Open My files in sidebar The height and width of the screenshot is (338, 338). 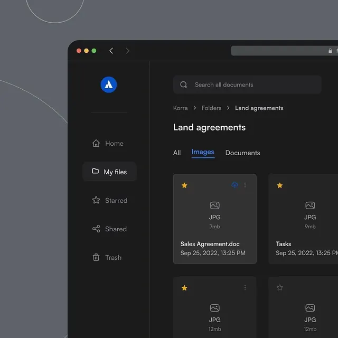point(109,172)
